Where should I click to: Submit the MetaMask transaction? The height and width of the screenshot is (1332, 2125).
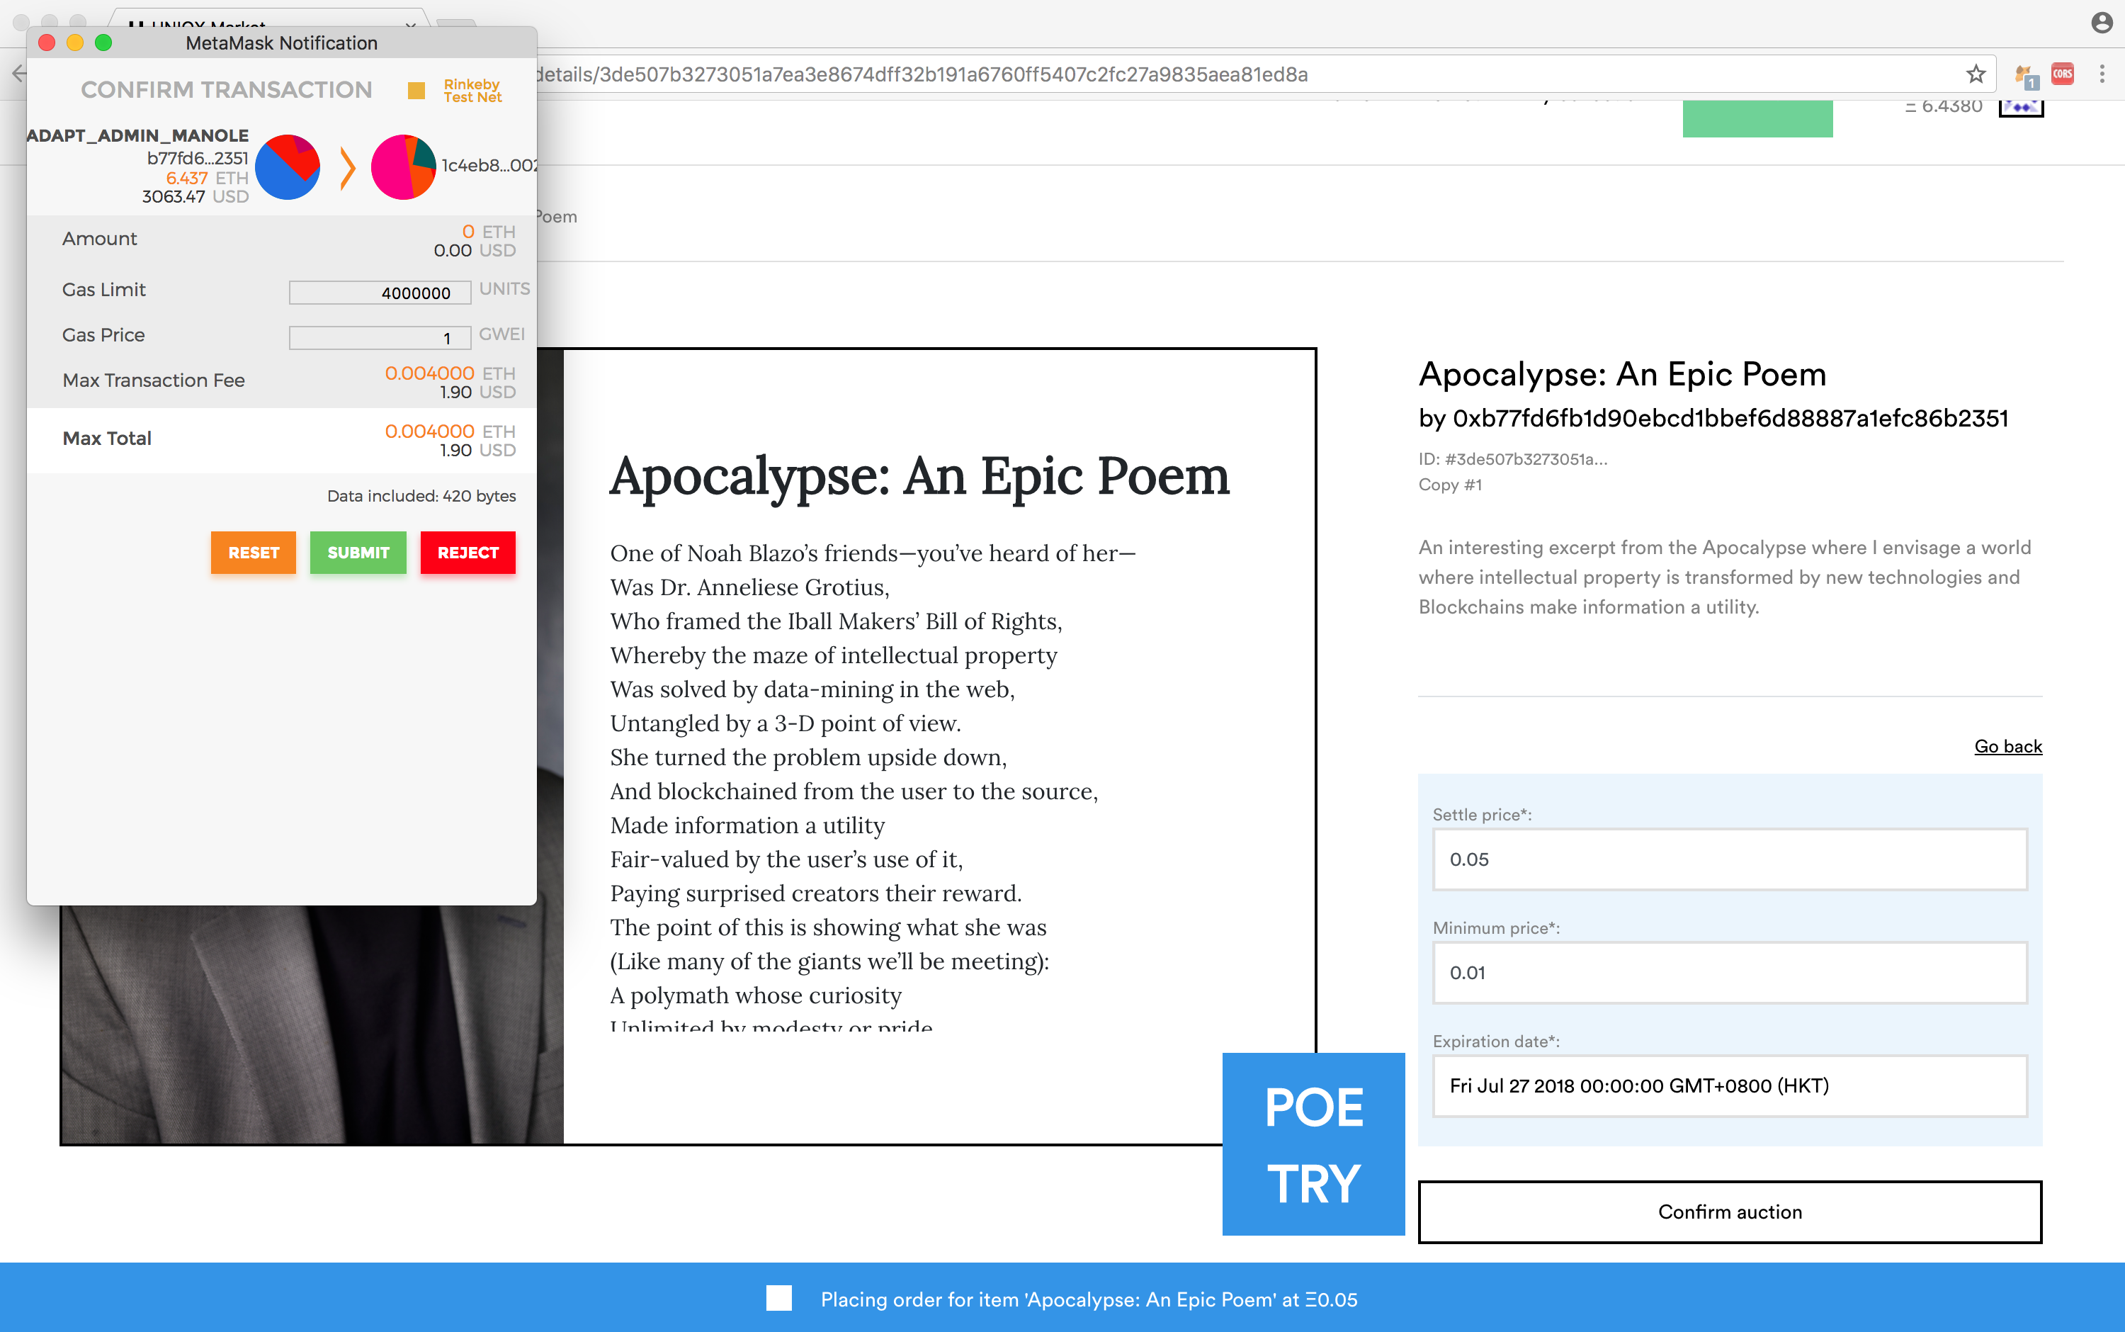pos(358,553)
